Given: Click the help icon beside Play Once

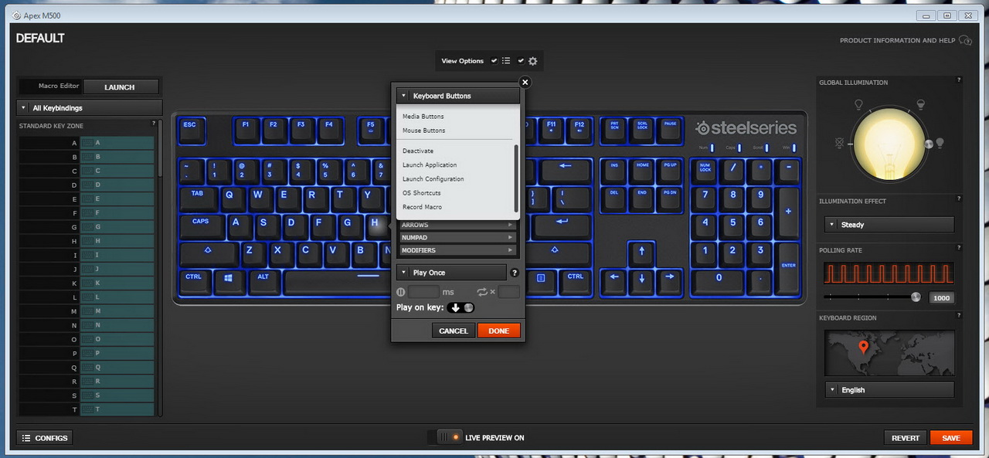Looking at the screenshot, I should tap(515, 273).
